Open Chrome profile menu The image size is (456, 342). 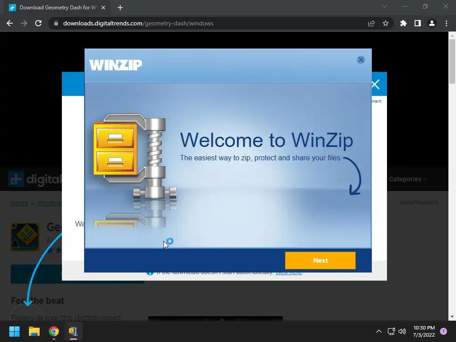[432, 23]
